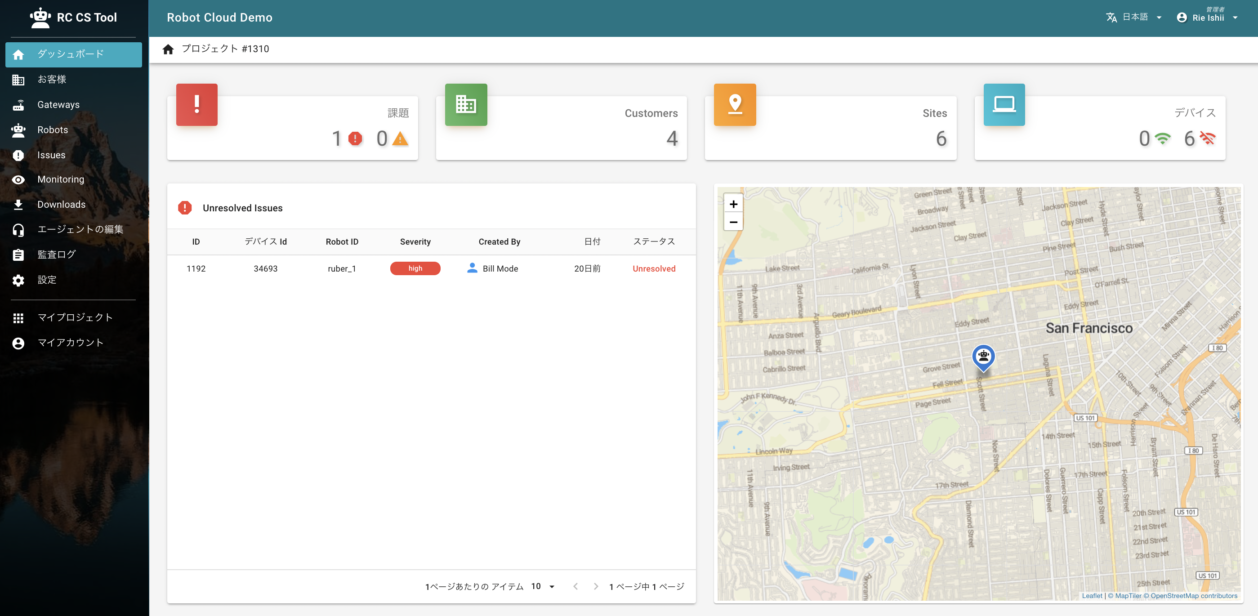1258x616 pixels.
Task: Click the Severity column header
Action: 415,242
